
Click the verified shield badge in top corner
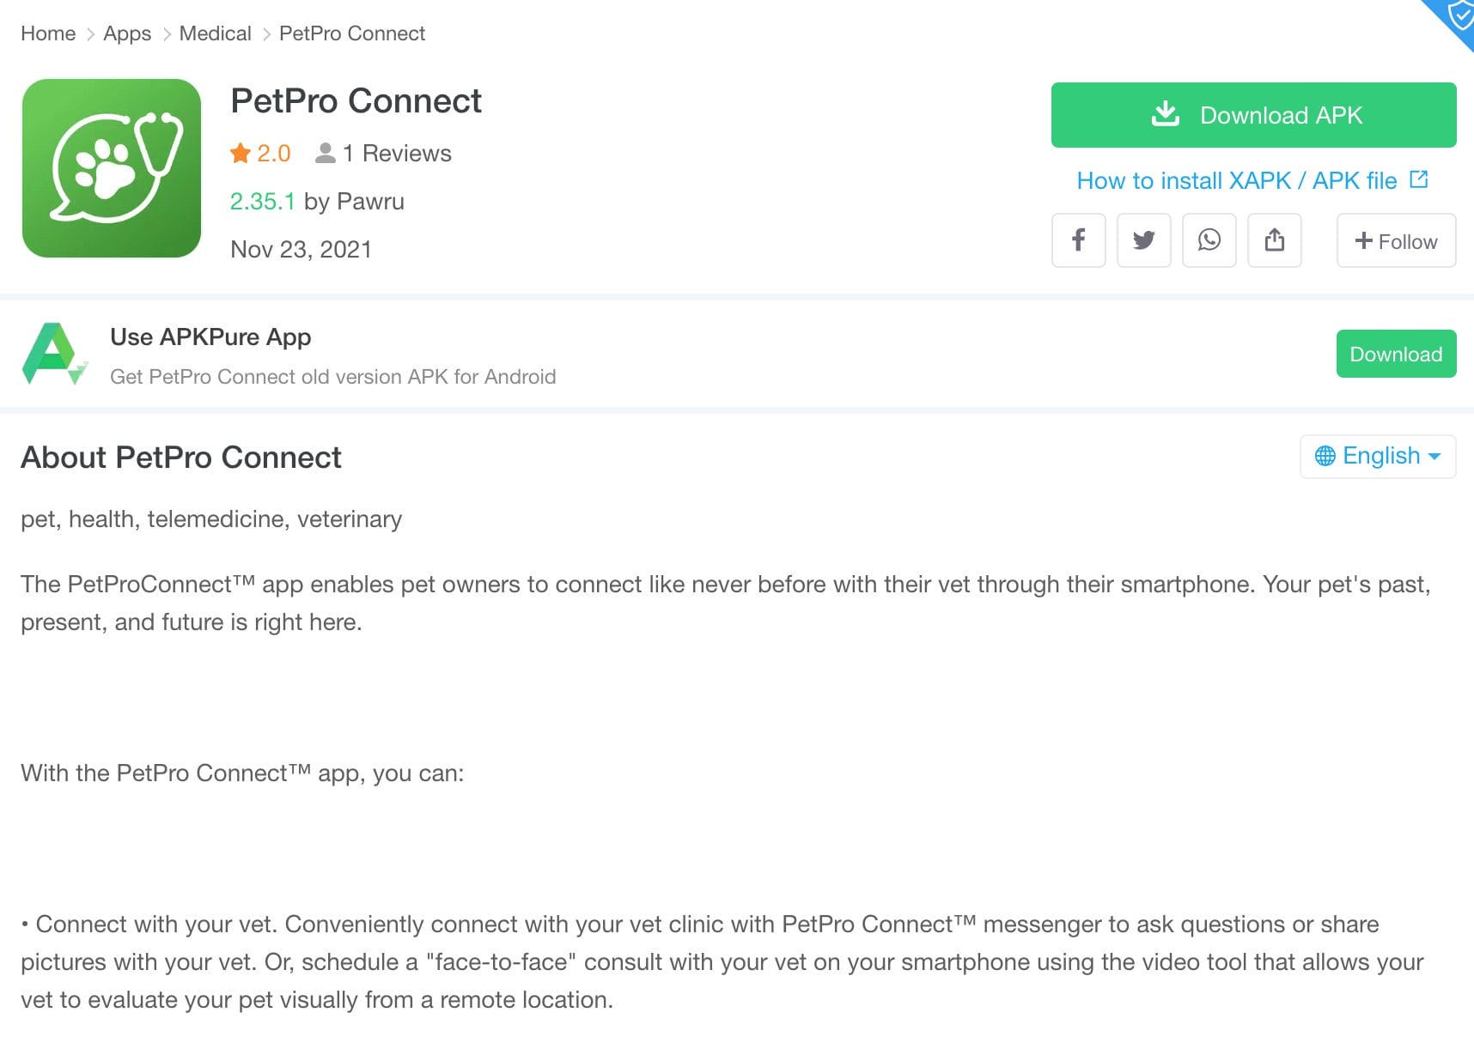(1459, 15)
